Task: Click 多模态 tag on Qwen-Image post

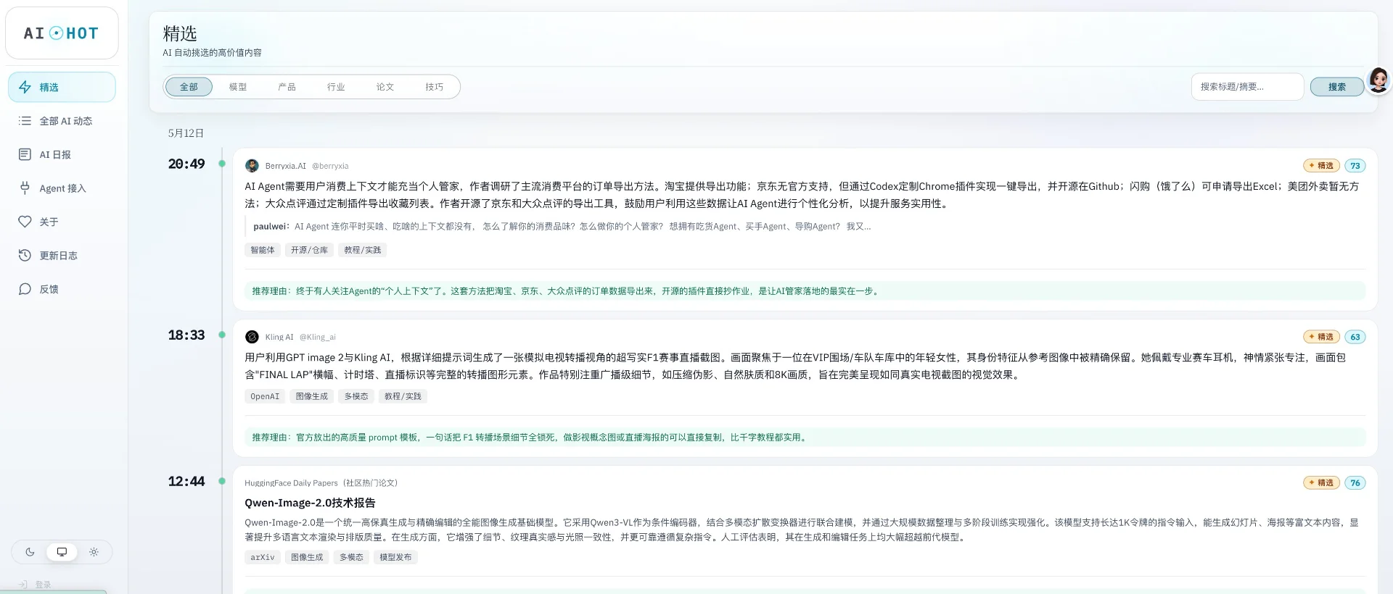Action: (x=351, y=557)
